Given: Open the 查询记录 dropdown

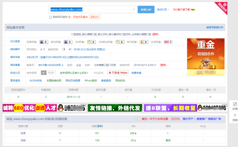Looking at the screenshot, I should pyautogui.click(x=163, y=9).
